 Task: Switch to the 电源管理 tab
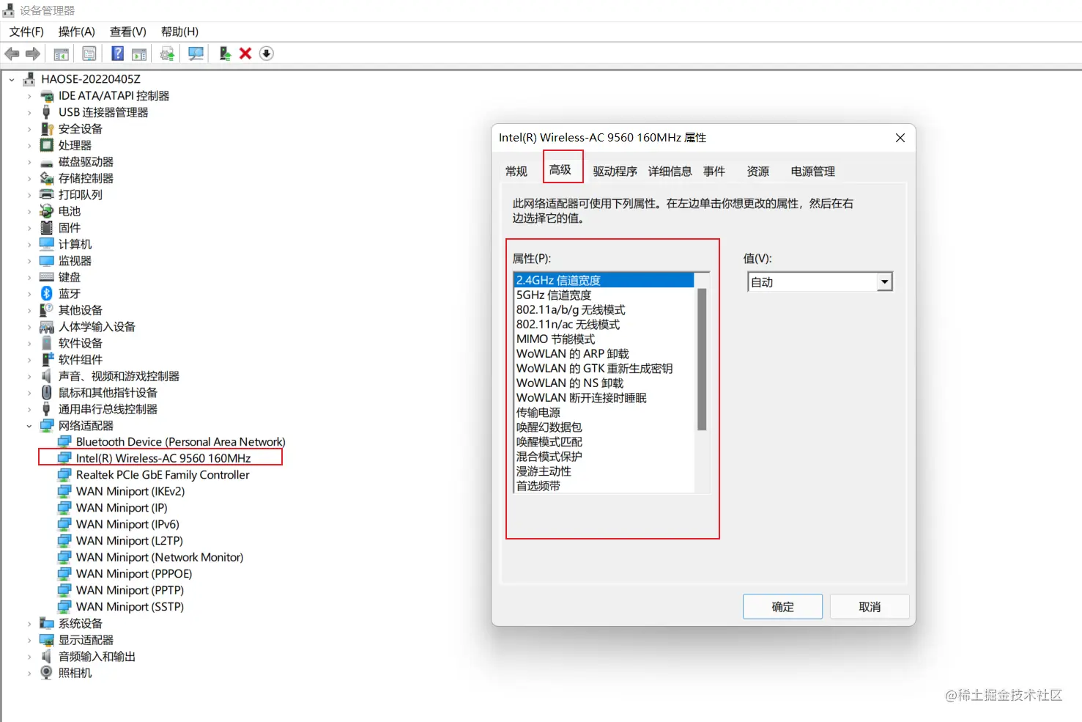point(813,171)
